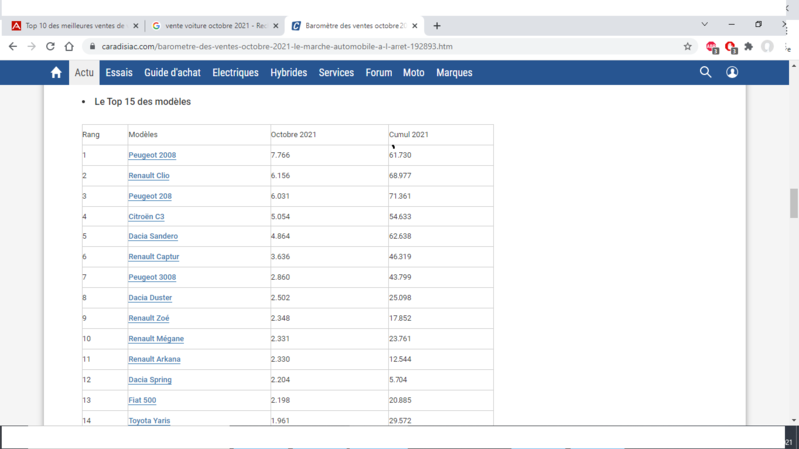Open the Electriques section
The width and height of the screenshot is (799, 449).
[x=235, y=73]
